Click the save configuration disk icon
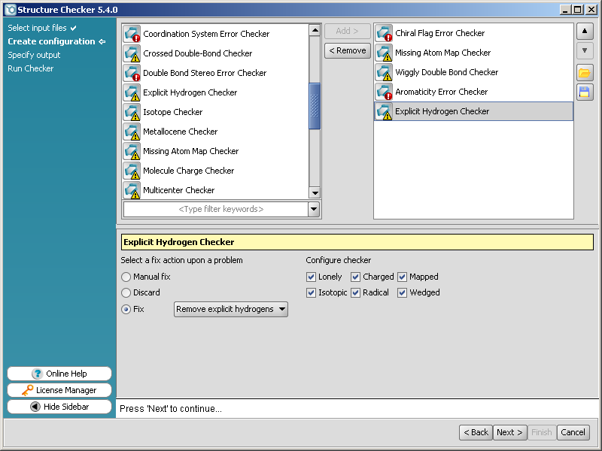 point(585,92)
